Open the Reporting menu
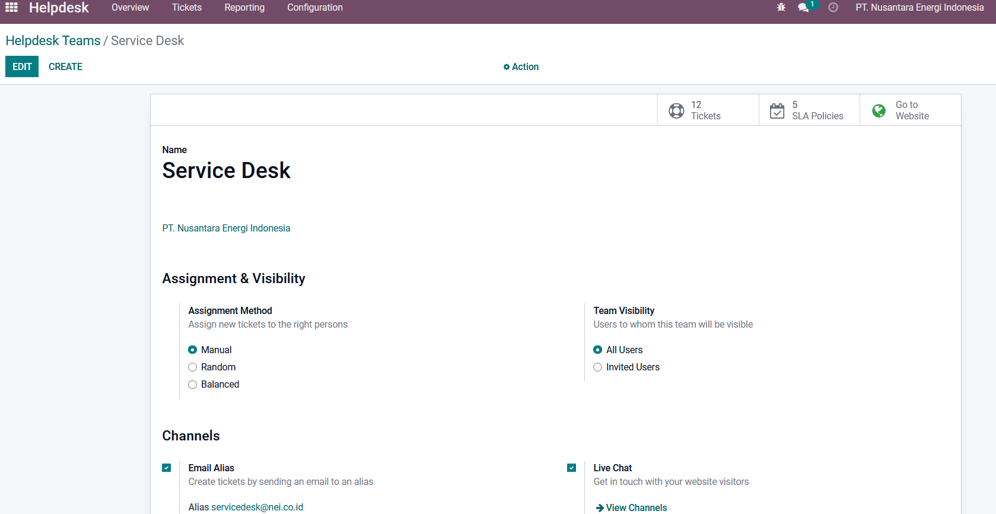996x514 pixels. [x=244, y=8]
